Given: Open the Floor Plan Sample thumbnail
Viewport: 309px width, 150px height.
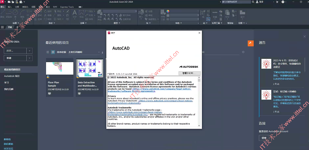Looking at the screenshot, I should pyautogui.click(x=60, y=68).
